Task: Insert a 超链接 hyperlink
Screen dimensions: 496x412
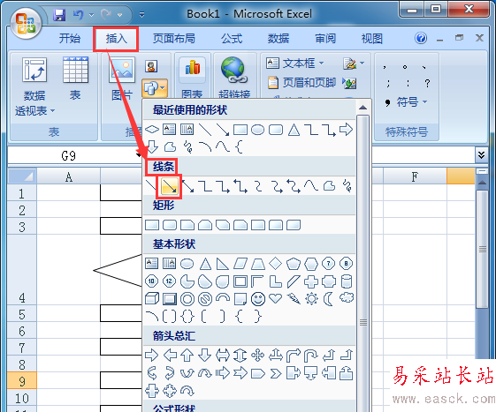Action: point(234,78)
